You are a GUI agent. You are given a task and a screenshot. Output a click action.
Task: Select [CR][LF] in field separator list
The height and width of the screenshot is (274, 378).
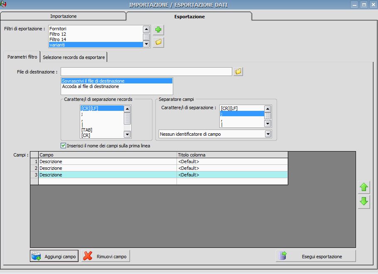click(x=242, y=108)
